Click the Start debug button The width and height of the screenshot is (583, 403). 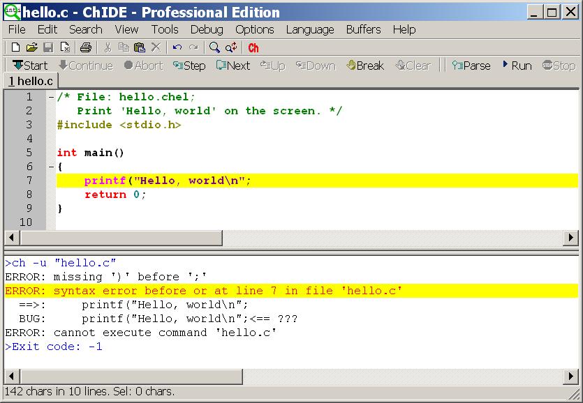tap(30, 66)
